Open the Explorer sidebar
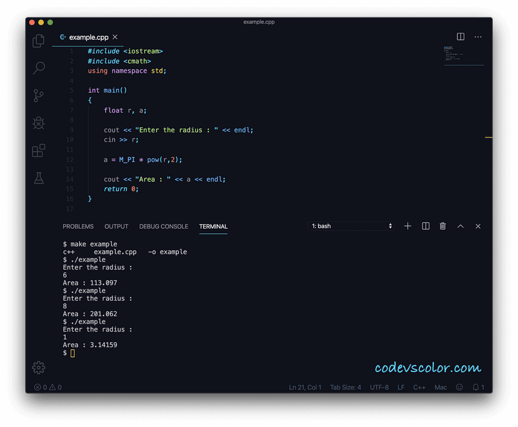Image resolution: width=518 pixels, height=427 pixels. pos(38,40)
